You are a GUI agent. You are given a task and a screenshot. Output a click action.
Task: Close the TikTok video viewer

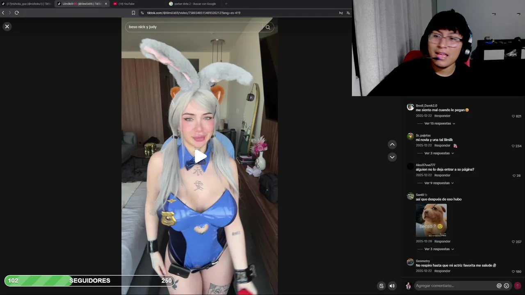[7, 27]
